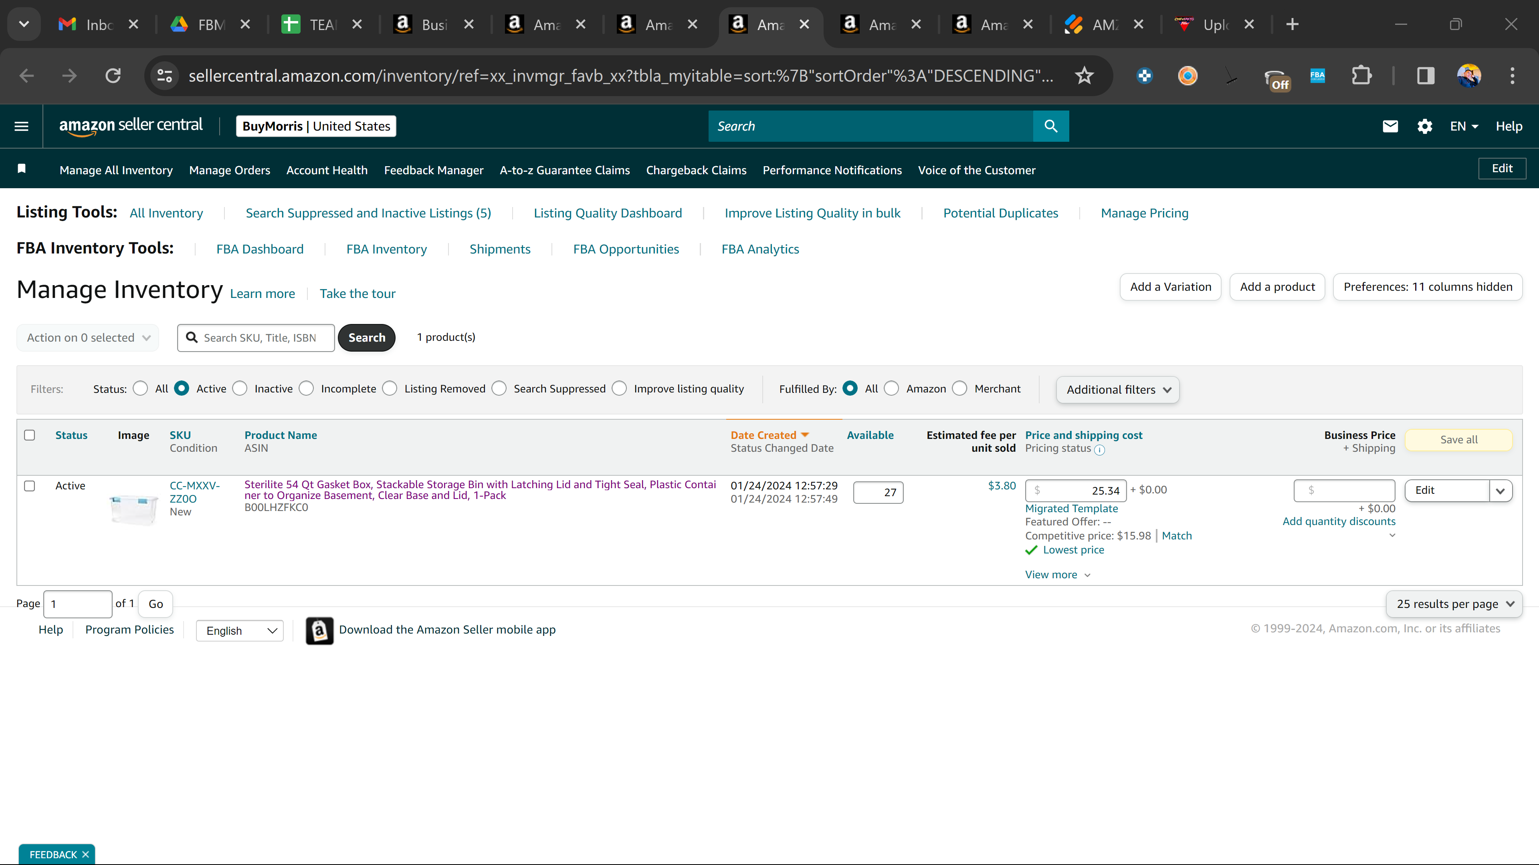1539x865 pixels.
Task: Reload the page in the browser
Action: click(x=113, y=76)
